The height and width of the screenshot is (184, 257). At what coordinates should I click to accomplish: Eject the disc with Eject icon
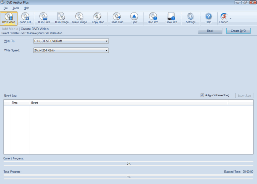click(134, 18)
